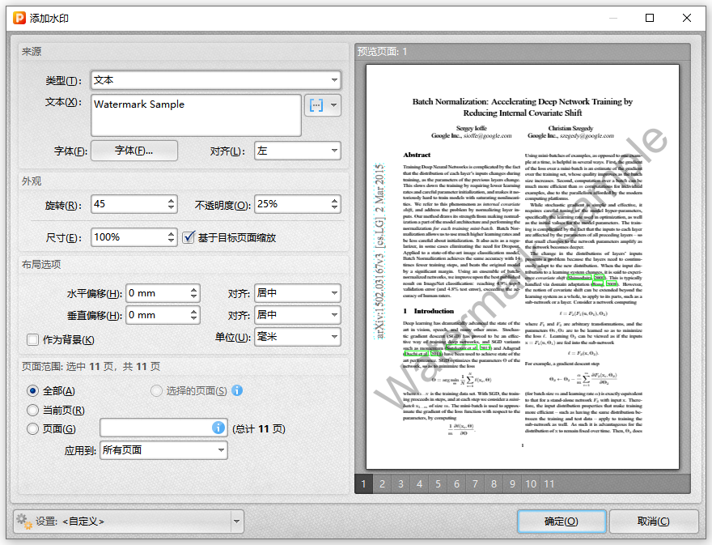712x545 pixels.
Task: Toggle 基于目标页面缩放 checkbox
Action: coord(189,237)
